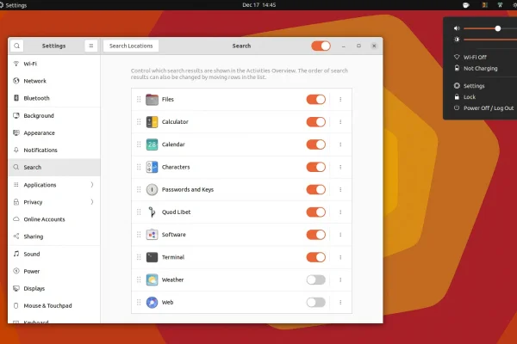Click the volume speaker icon in system menu

(x=457, y=28)
